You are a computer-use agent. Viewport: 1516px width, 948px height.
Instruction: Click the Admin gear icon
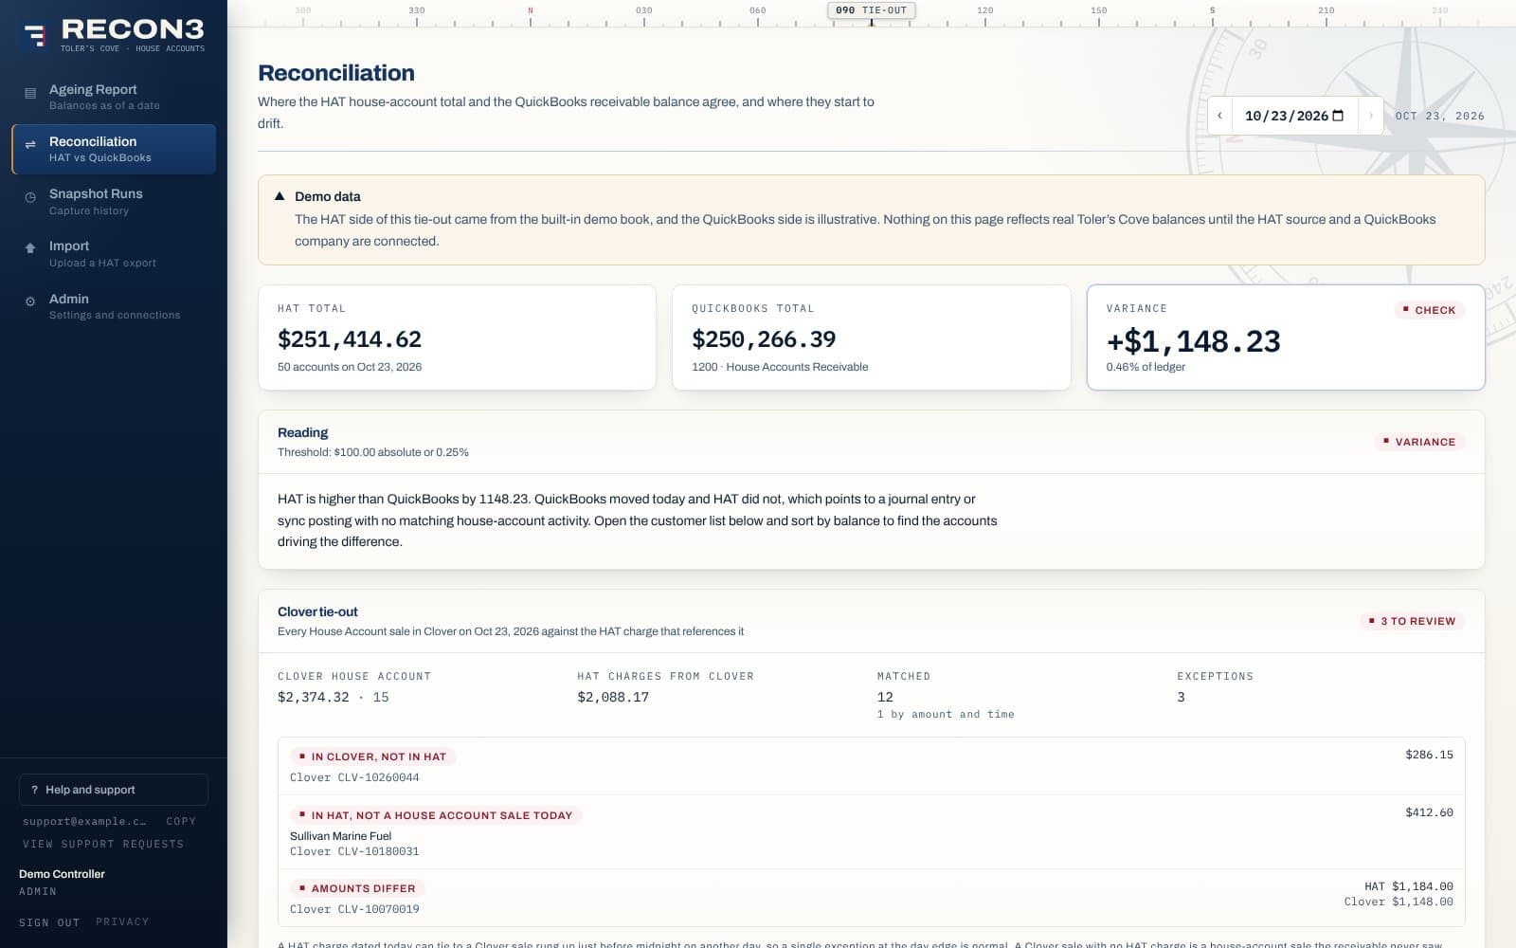coord(30,301)
